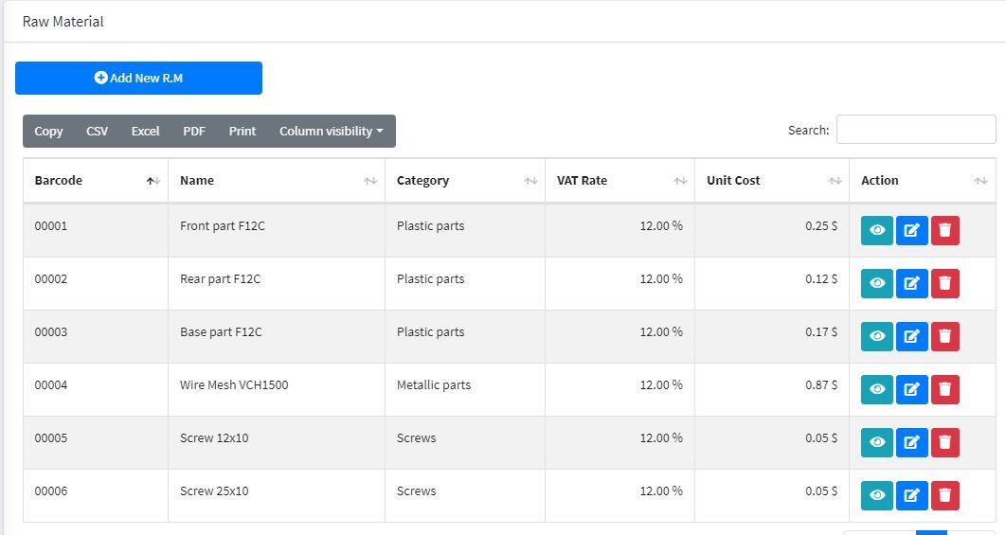
Task: Click the view eye icon for Front part F12C
Action: pos(876,230)
